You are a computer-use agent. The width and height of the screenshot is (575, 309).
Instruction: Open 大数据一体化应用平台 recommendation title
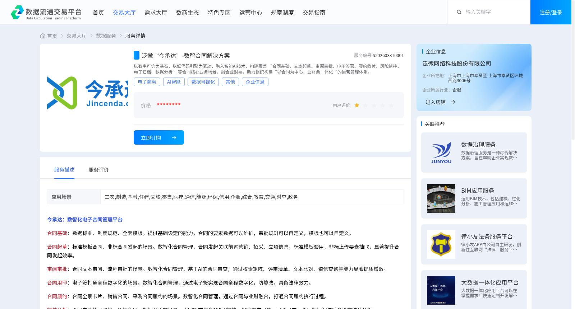(490, 282)
